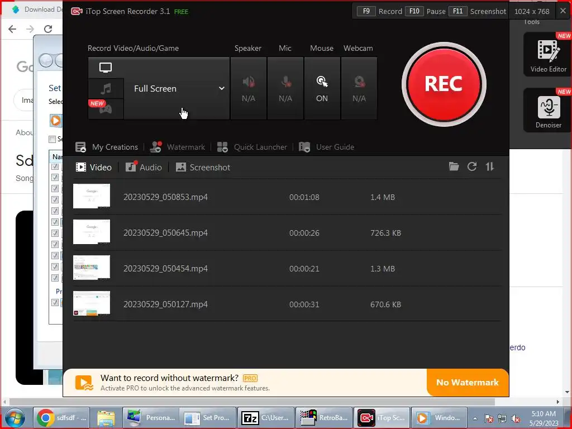Click size value 1.3 MB

382,269
